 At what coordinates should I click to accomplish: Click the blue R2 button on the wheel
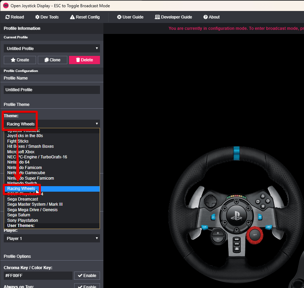click(260, 217)
